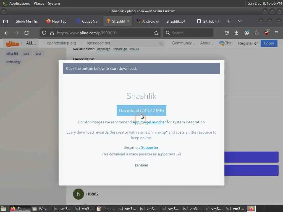Switch to the CollabNet tab
The height and width of the screenshot is (212, 283).
click(88, 21)
